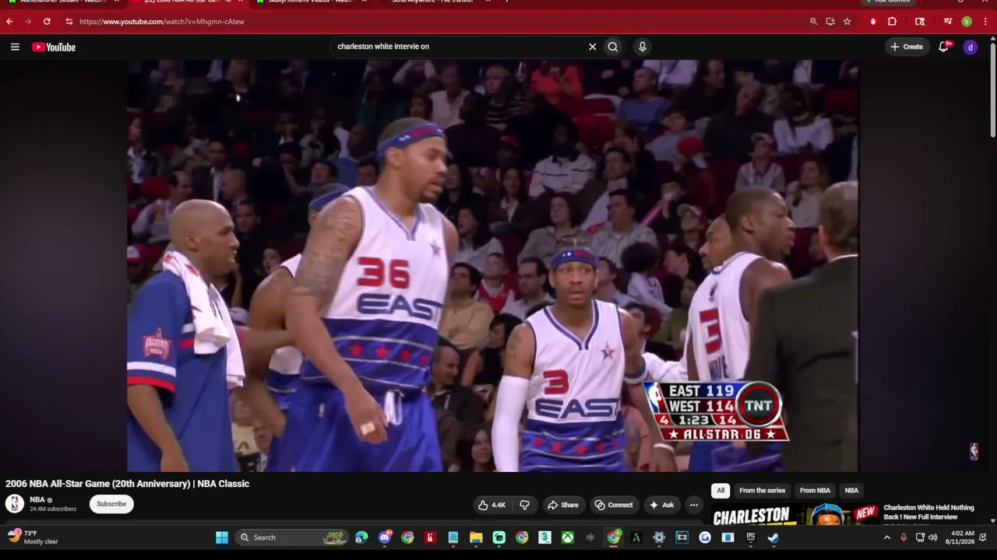997x560 pixels.
Task: Like the video (4.4K)
Action: pyautogui.click(x=491, y=505)
